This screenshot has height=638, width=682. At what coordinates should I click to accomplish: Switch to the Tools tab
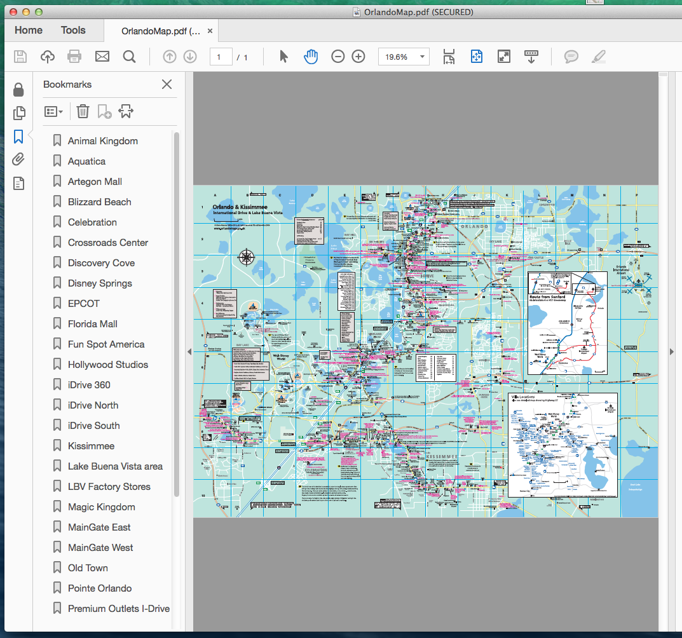pyautogui.click(x=73, y=30)
